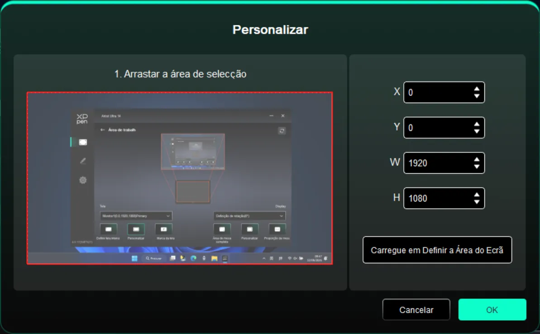Click the "1. Arrastar a área de selecção" text
The image size is (540, 334).
click(181, 74)
